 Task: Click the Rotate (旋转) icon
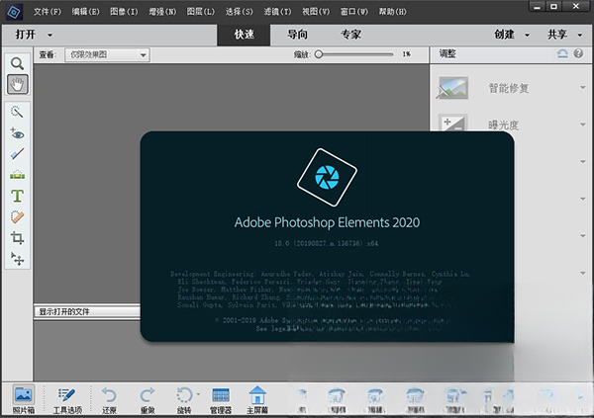184,395
